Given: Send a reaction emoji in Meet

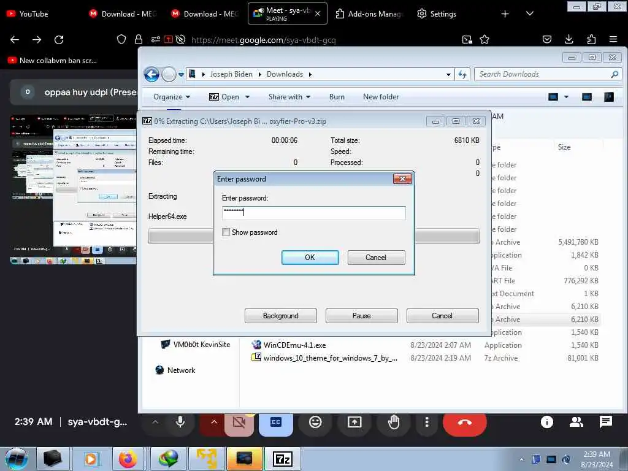Looking at the screenshot, I should coord(315,422).
